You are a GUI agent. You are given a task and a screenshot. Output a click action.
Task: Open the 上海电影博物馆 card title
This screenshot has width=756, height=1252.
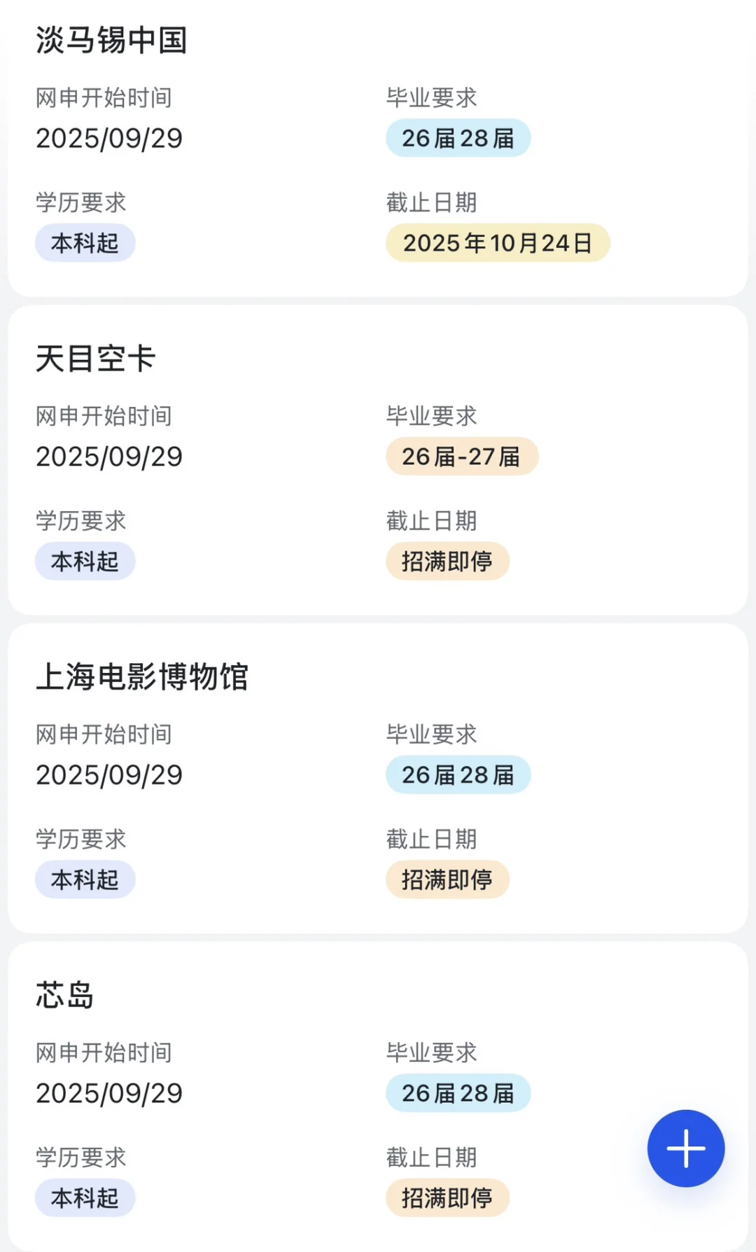pos(142,677)
